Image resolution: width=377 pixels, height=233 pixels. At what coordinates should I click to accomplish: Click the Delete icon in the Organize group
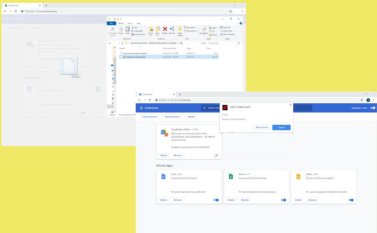click(165, 28)
